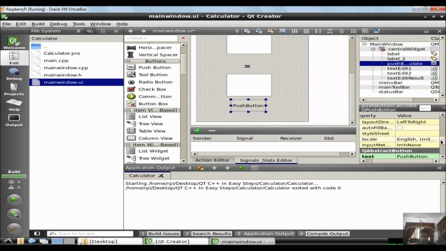The width and height of the screenshot is (446, 251).
Task: Toggle autoFillBackground property checkbox
Action: (x=400, y=128)
